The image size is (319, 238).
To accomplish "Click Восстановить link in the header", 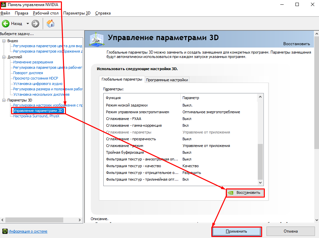I will (x=296, y=44).
